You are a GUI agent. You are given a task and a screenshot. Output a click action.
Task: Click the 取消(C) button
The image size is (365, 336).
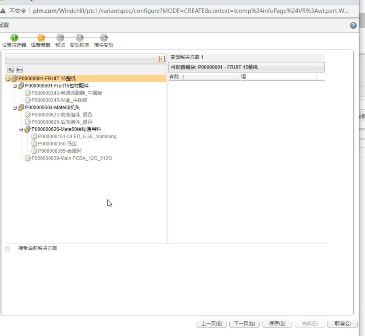point(342,324)
